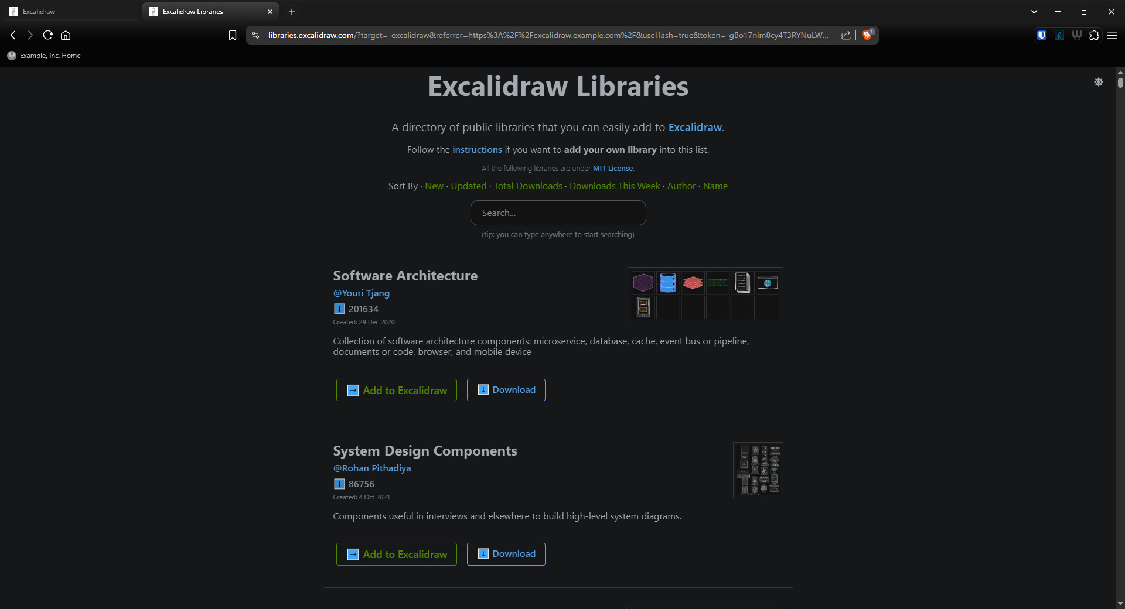Download the System Design Components library
This screenshot has width=1125, height=609.
(506, 554)
